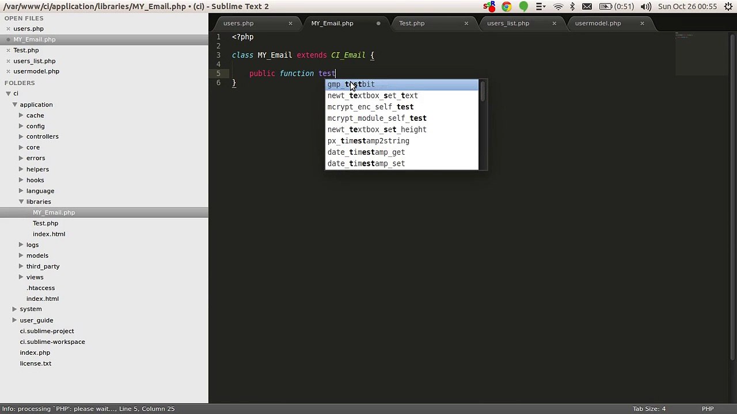Expand the helpers folder
This screenshot has height=414, width=737.
click(21, 169)
